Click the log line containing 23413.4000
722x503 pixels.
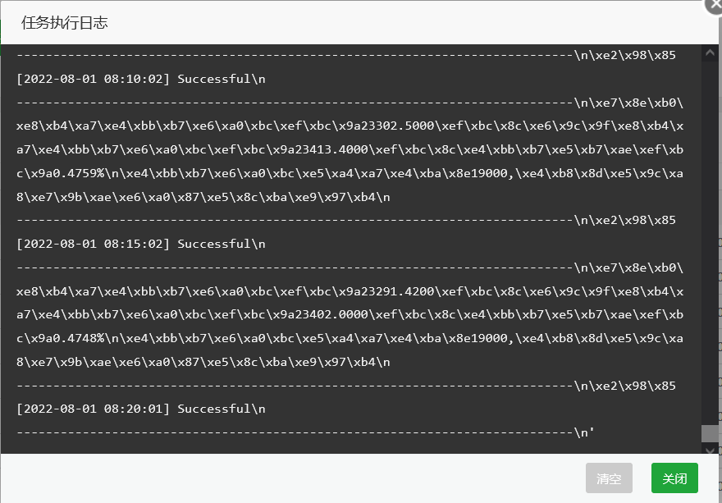[350, 149]
